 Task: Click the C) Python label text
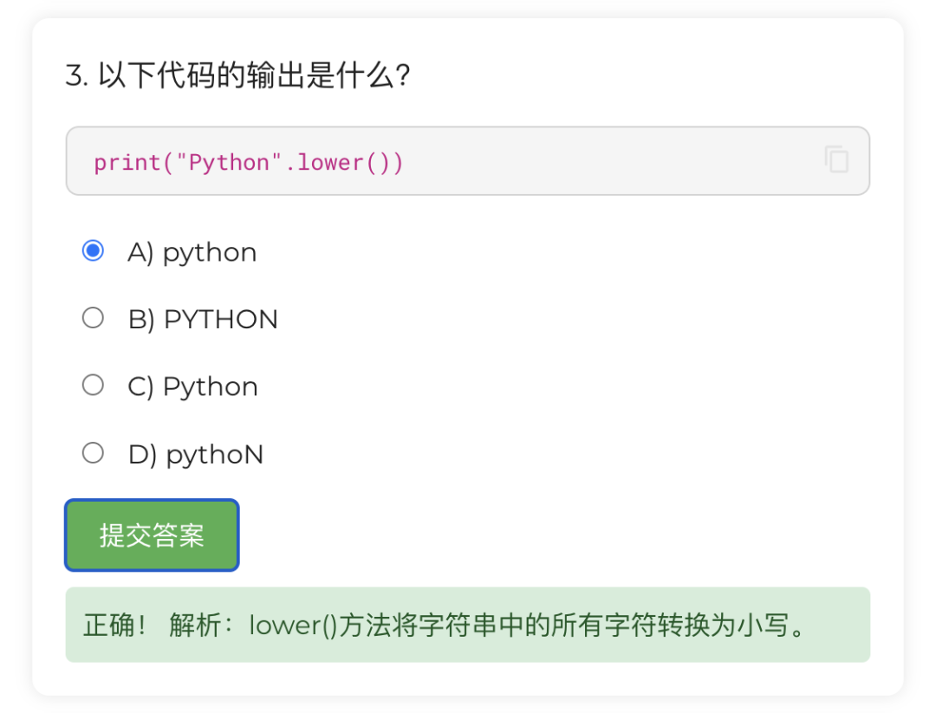point(192,386)
